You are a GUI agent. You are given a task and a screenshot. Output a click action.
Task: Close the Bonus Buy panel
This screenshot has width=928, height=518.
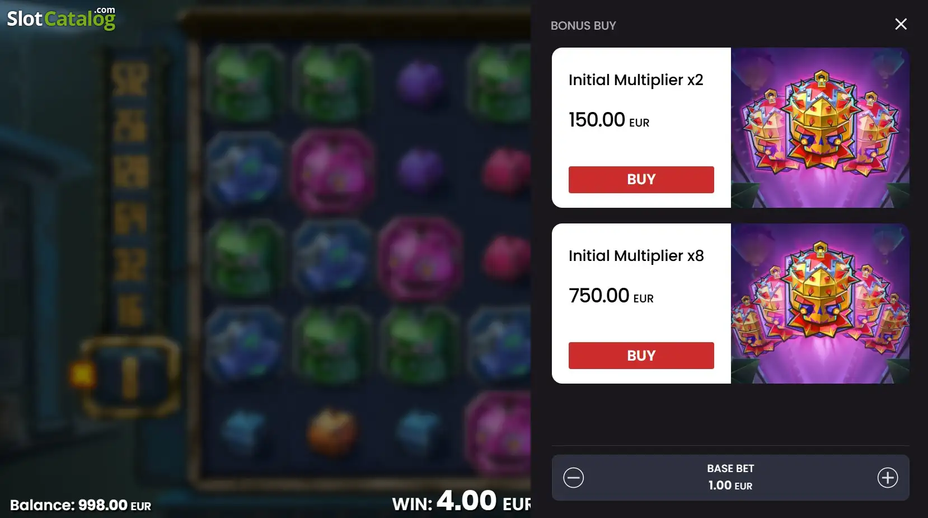[901, 24]
